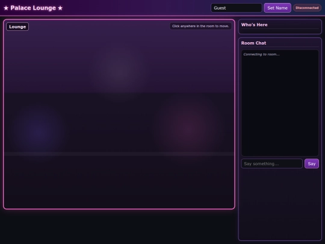Click the 'Connecting to room...' message
Image resolution: width=325 pixels, height=244 pixels.
pos(261,54)
